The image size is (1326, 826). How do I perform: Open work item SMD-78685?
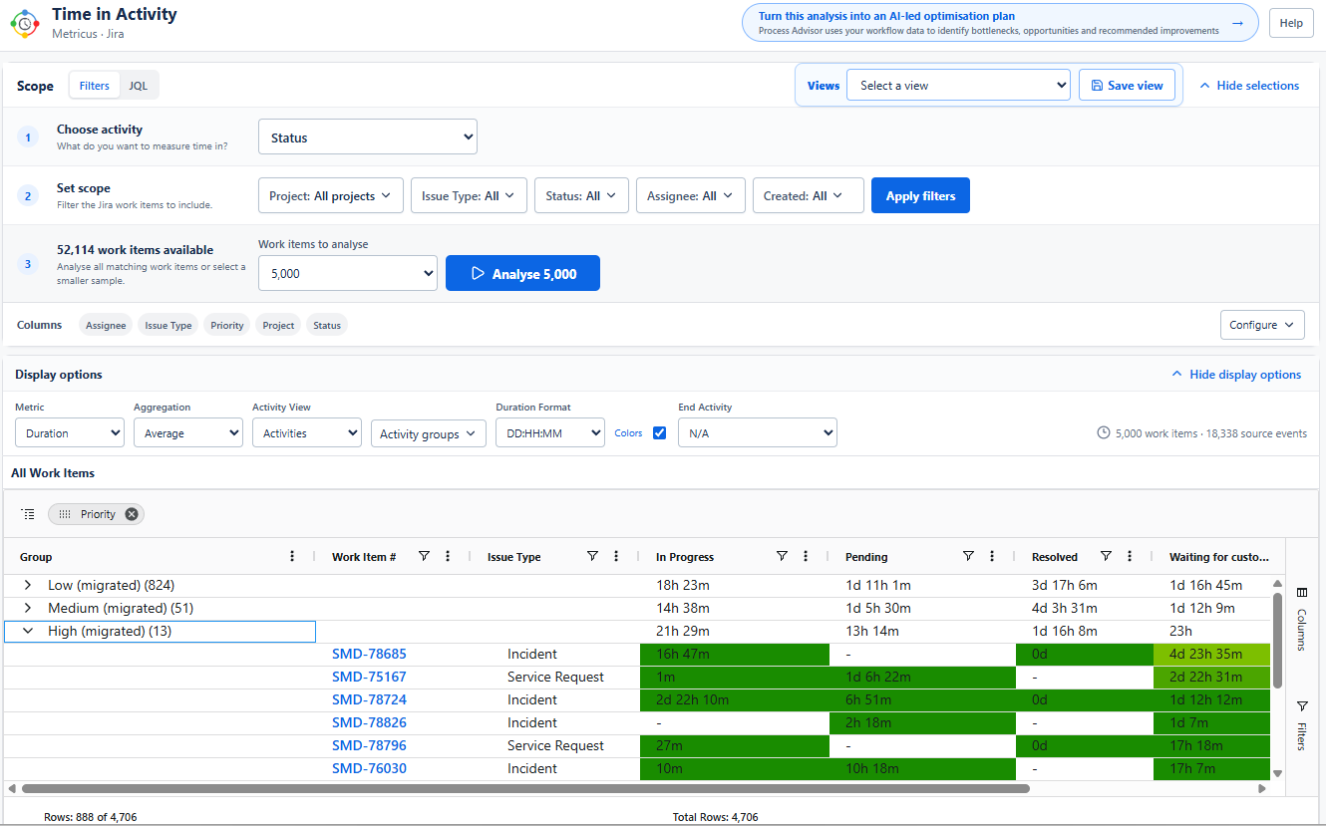(x=369, y=654)
